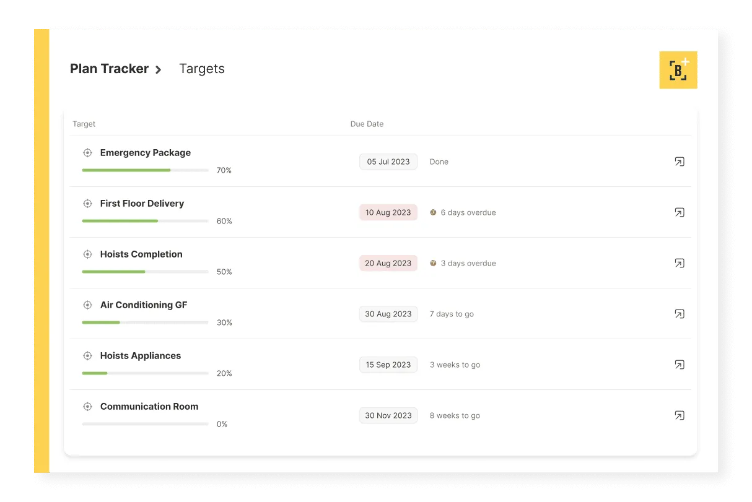Click overdue warning icon for First Floor Delivery

click(x=433, y=212)
